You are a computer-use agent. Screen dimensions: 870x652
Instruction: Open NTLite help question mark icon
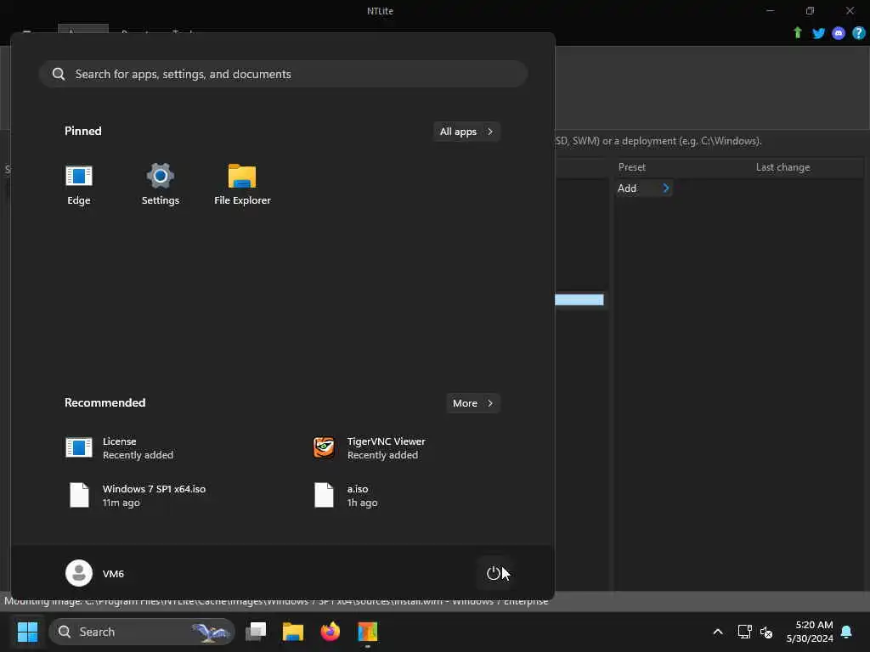coord(858,33)
